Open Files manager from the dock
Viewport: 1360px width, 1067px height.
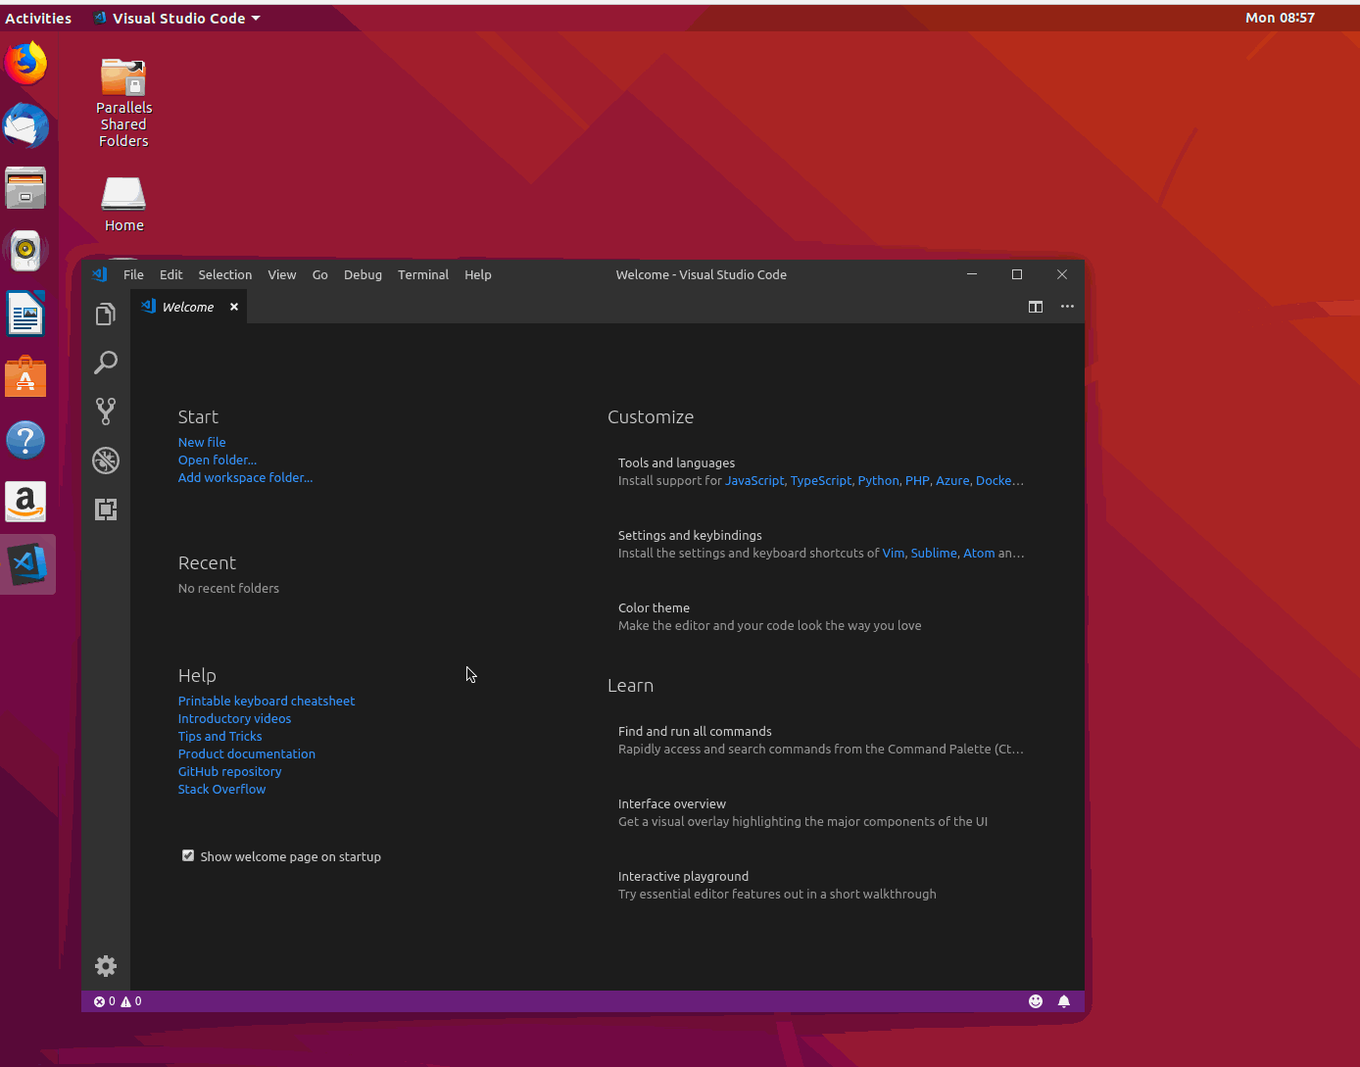26,188
